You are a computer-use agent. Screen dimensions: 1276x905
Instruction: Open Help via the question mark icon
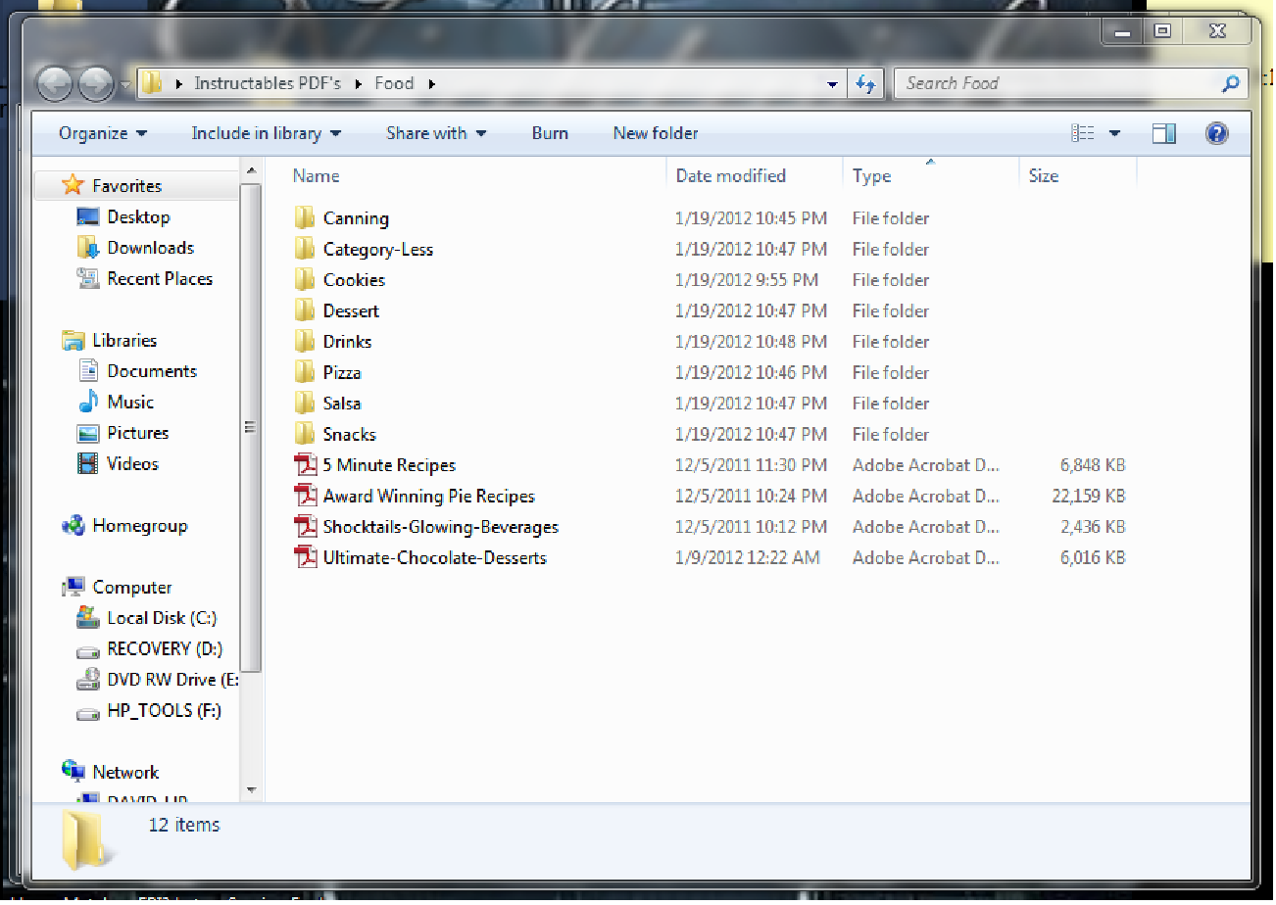[1216, 133]
